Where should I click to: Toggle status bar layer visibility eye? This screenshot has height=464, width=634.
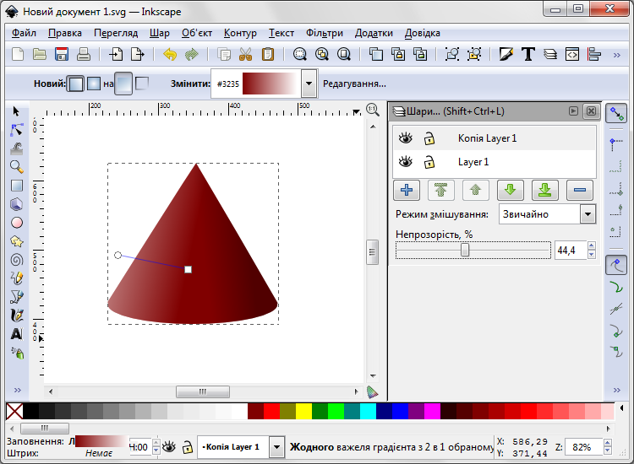click(x=169, y=447)
